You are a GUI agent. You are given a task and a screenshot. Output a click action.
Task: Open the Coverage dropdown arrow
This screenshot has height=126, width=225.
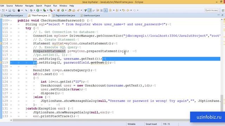pyautogui.click(x=48, y=10)
